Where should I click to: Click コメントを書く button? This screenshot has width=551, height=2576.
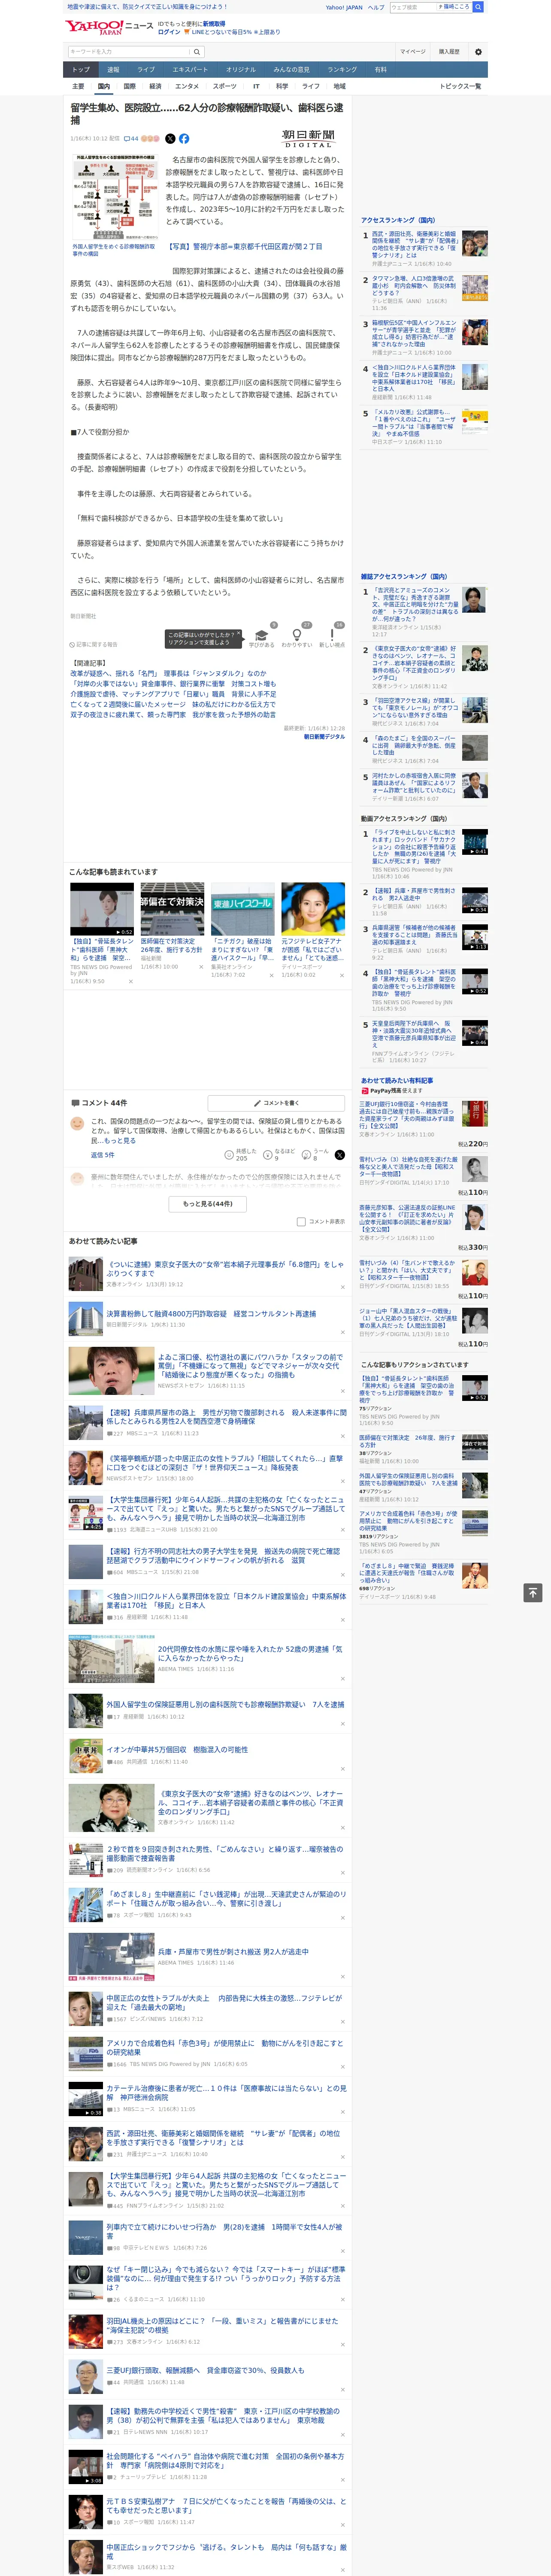[276, 1103]
